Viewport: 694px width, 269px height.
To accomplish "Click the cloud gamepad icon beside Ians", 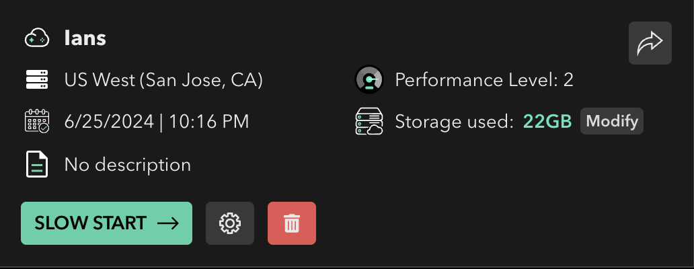I will click(36, 38).
